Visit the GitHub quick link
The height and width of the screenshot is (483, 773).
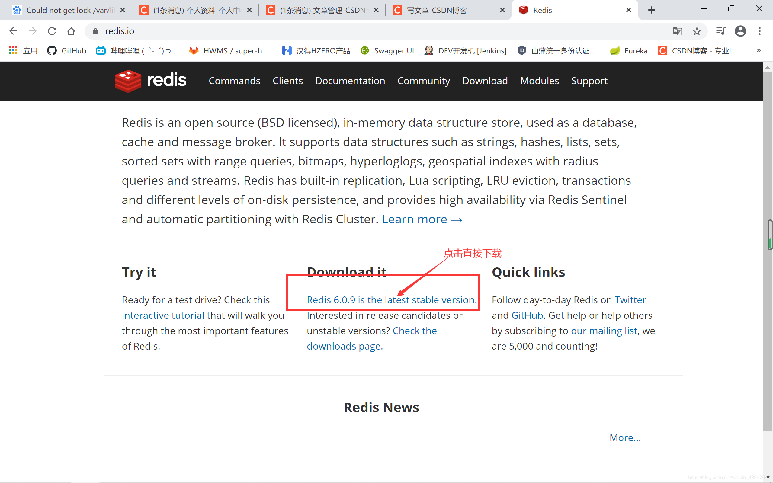pyautogui.click(x=527, y=315)
